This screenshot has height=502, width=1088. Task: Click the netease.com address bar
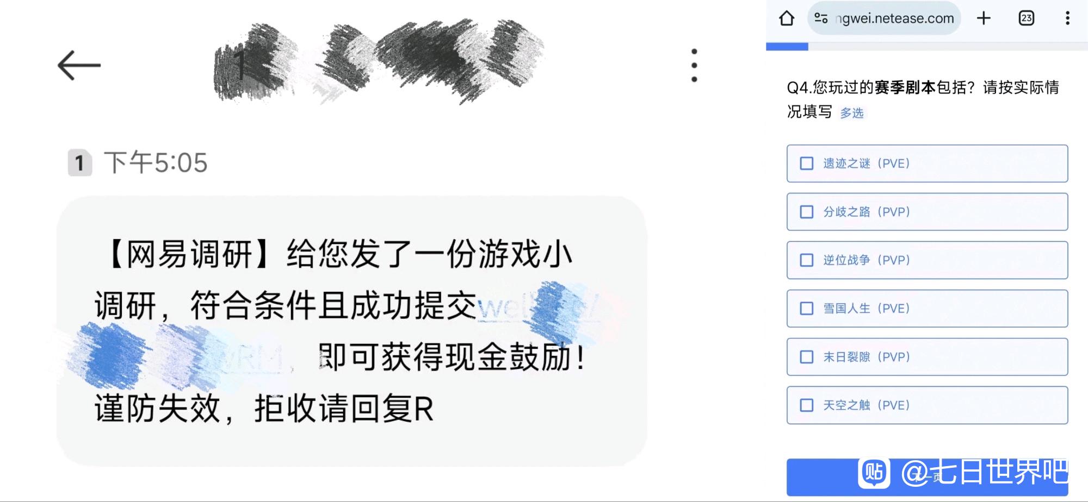885,18
